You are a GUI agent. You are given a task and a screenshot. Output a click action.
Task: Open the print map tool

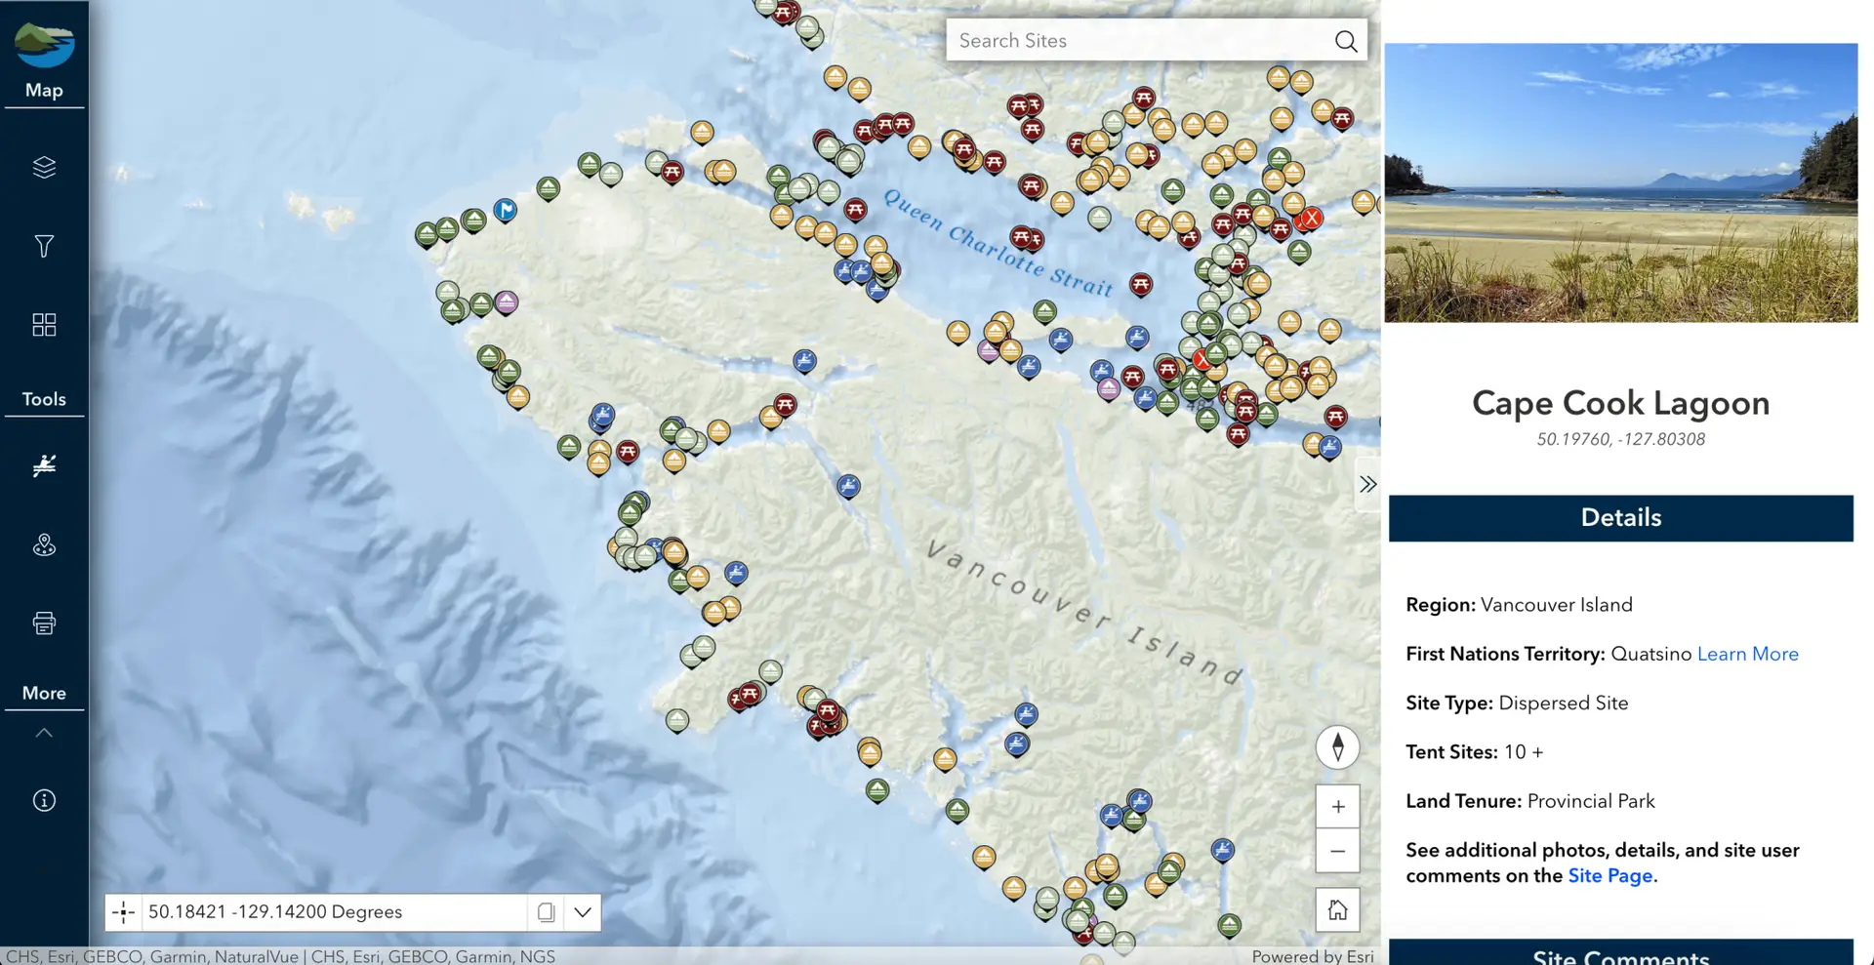[x=44, y=623]
